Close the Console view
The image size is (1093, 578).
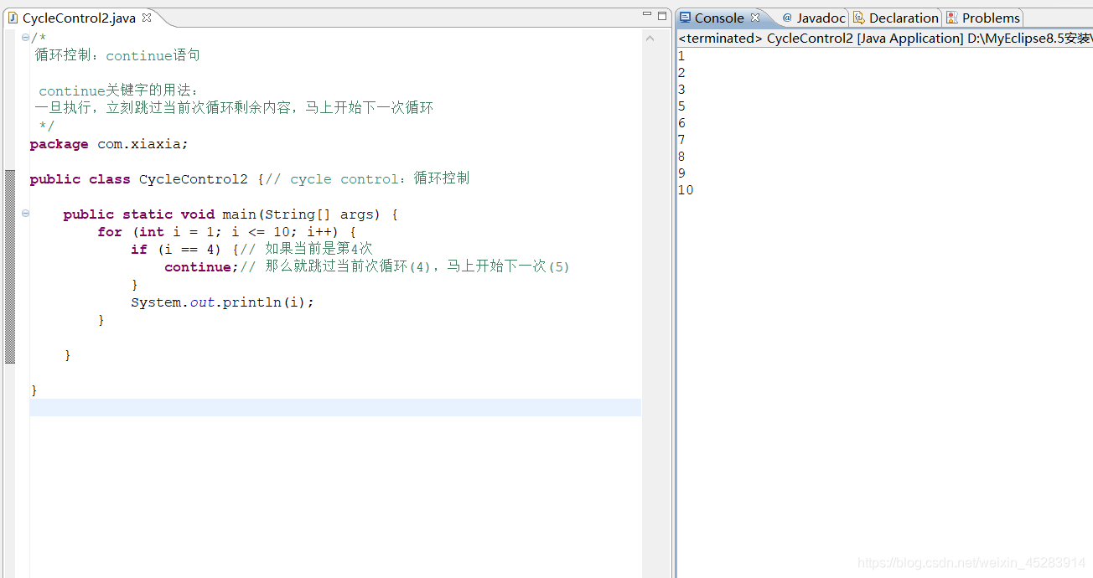point(754,18)
